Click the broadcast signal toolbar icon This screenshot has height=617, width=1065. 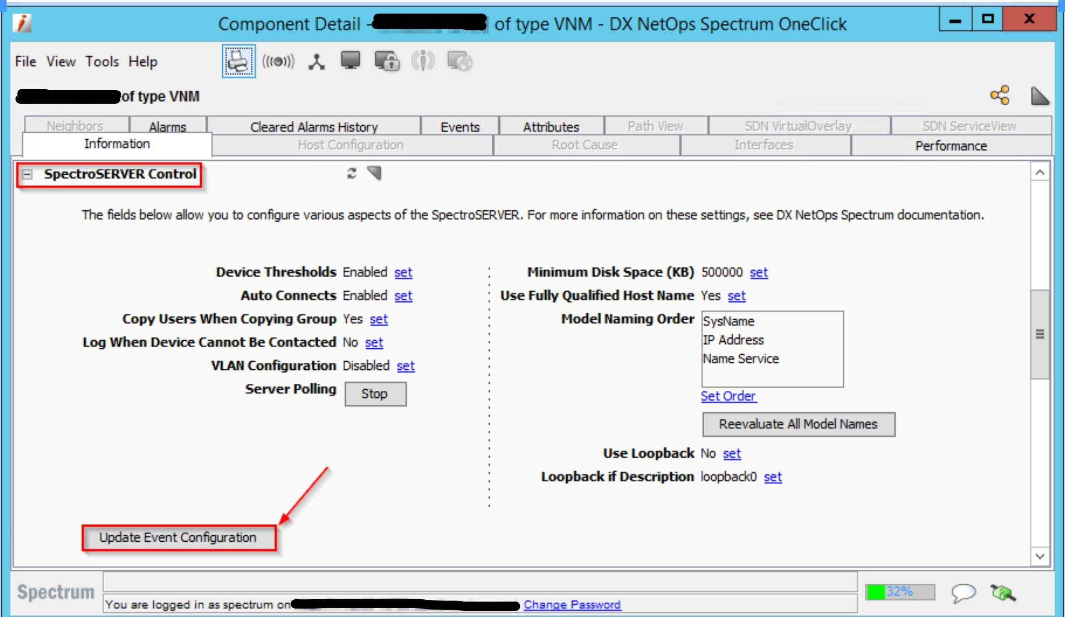click(x=278, y=61)
